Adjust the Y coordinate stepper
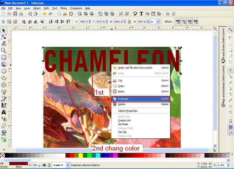This screenshot has width=234, height=169. [107, 22]
